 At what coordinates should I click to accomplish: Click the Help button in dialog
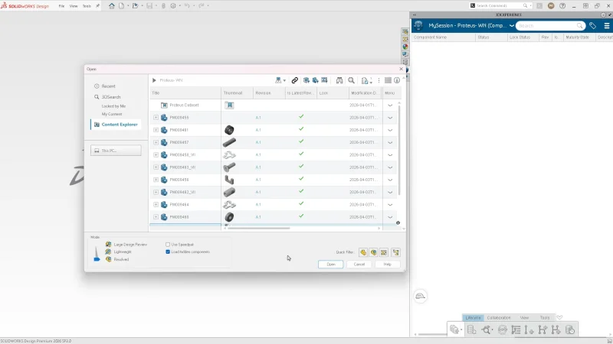(387, 264)
